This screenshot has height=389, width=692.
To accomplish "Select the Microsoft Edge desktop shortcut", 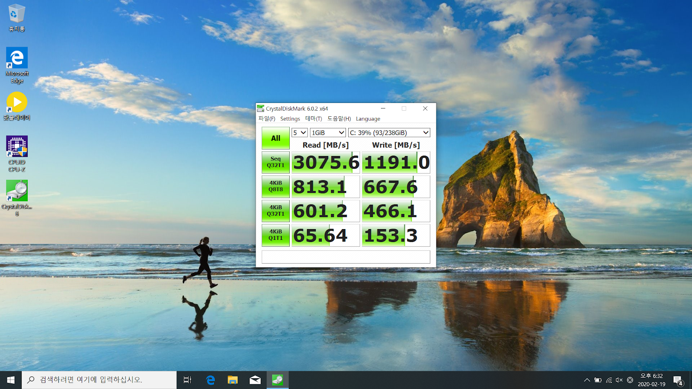I will (x=17, y=65).
